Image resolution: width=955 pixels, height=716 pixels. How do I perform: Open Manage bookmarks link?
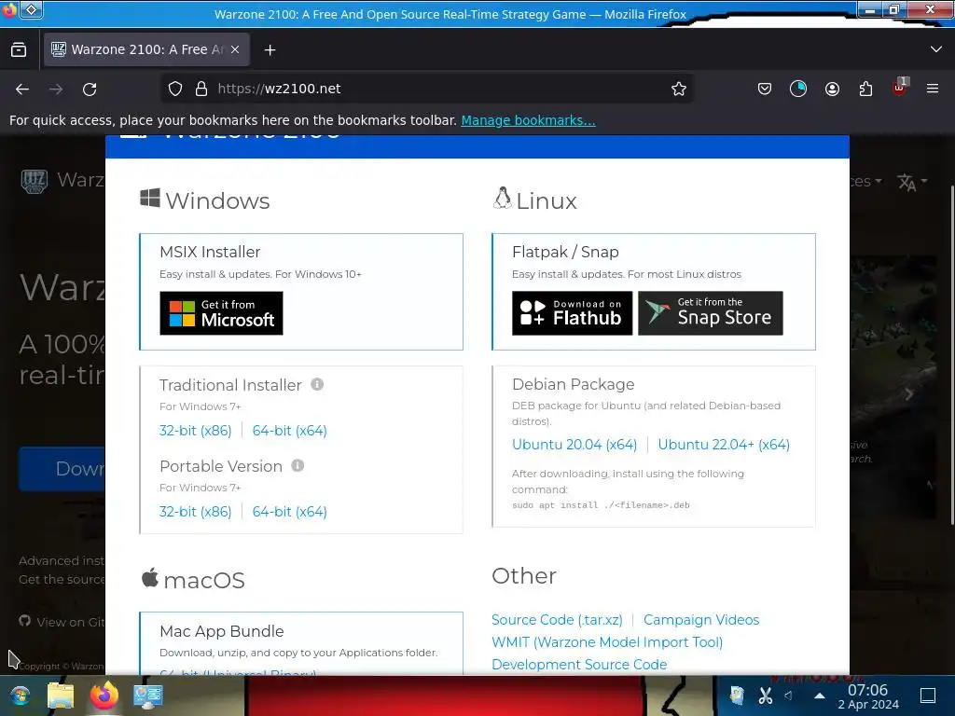[528, 120]
